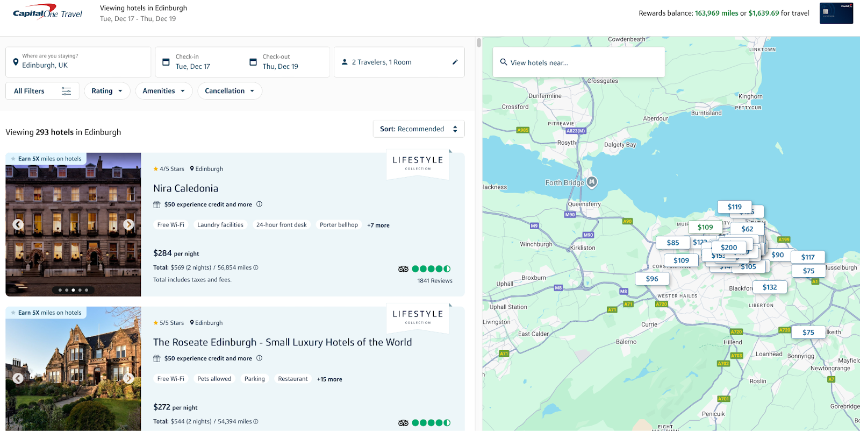Click info icon beside 56,854 miles total
Screen dimensions: 860x431
256,267
